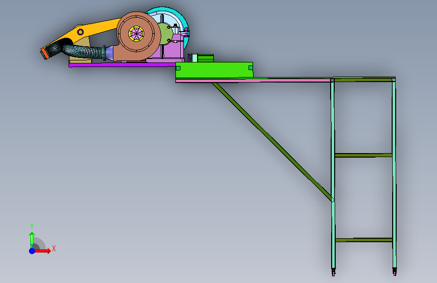437x283 pixels.
Task: Select the lowest olive crossbar between legs
Action: [x=364, y=240]
